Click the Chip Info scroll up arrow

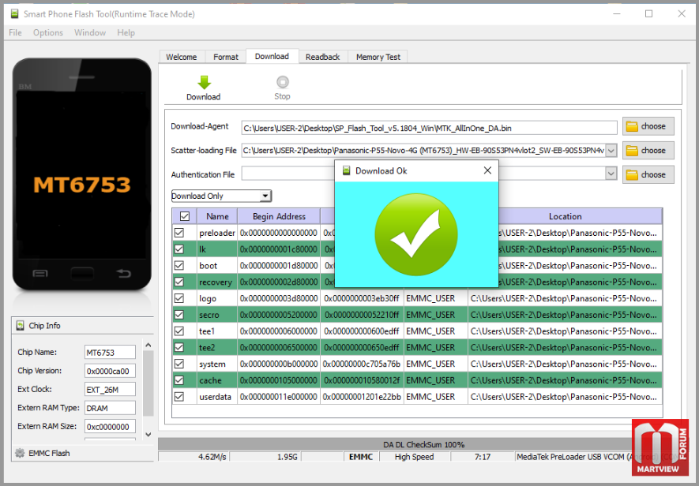[148, 346]
